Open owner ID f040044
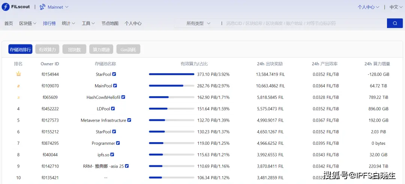Viewport: 405px width, 184px height. click(50, 155)
